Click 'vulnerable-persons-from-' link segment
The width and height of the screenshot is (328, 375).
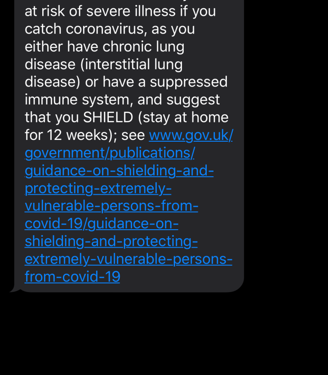click(x=111, y=206)
